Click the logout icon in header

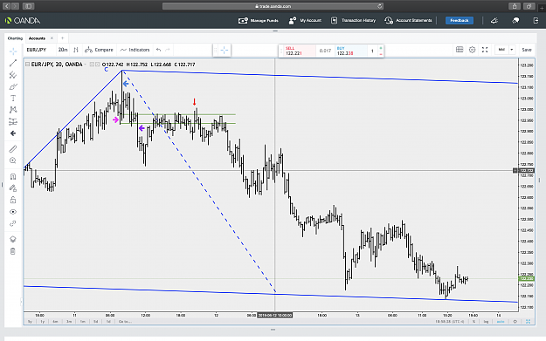click(x=536, y=21)
